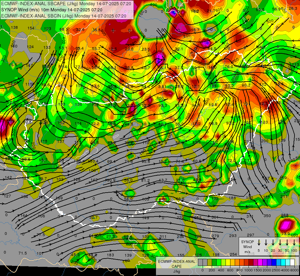Image resolution: width=300 pixels, height=276 pixels.
Task: Select the white swatch in CAPE legend
Action: pyautogui.click(x=292, y=263)
